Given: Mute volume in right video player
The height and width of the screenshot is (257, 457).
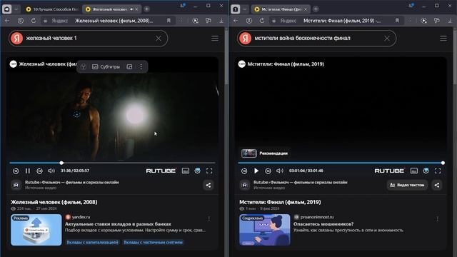Looking at the screenshot, I should [280, 171].
